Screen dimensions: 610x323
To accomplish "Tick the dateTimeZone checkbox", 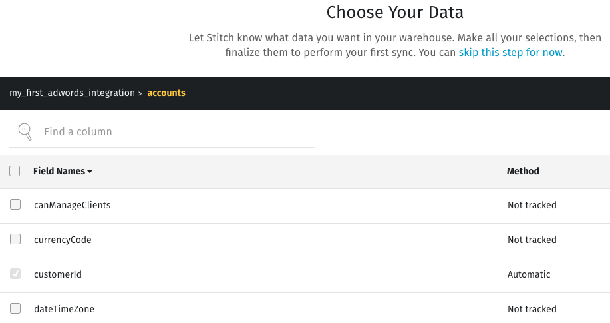I will click(15, 308).
